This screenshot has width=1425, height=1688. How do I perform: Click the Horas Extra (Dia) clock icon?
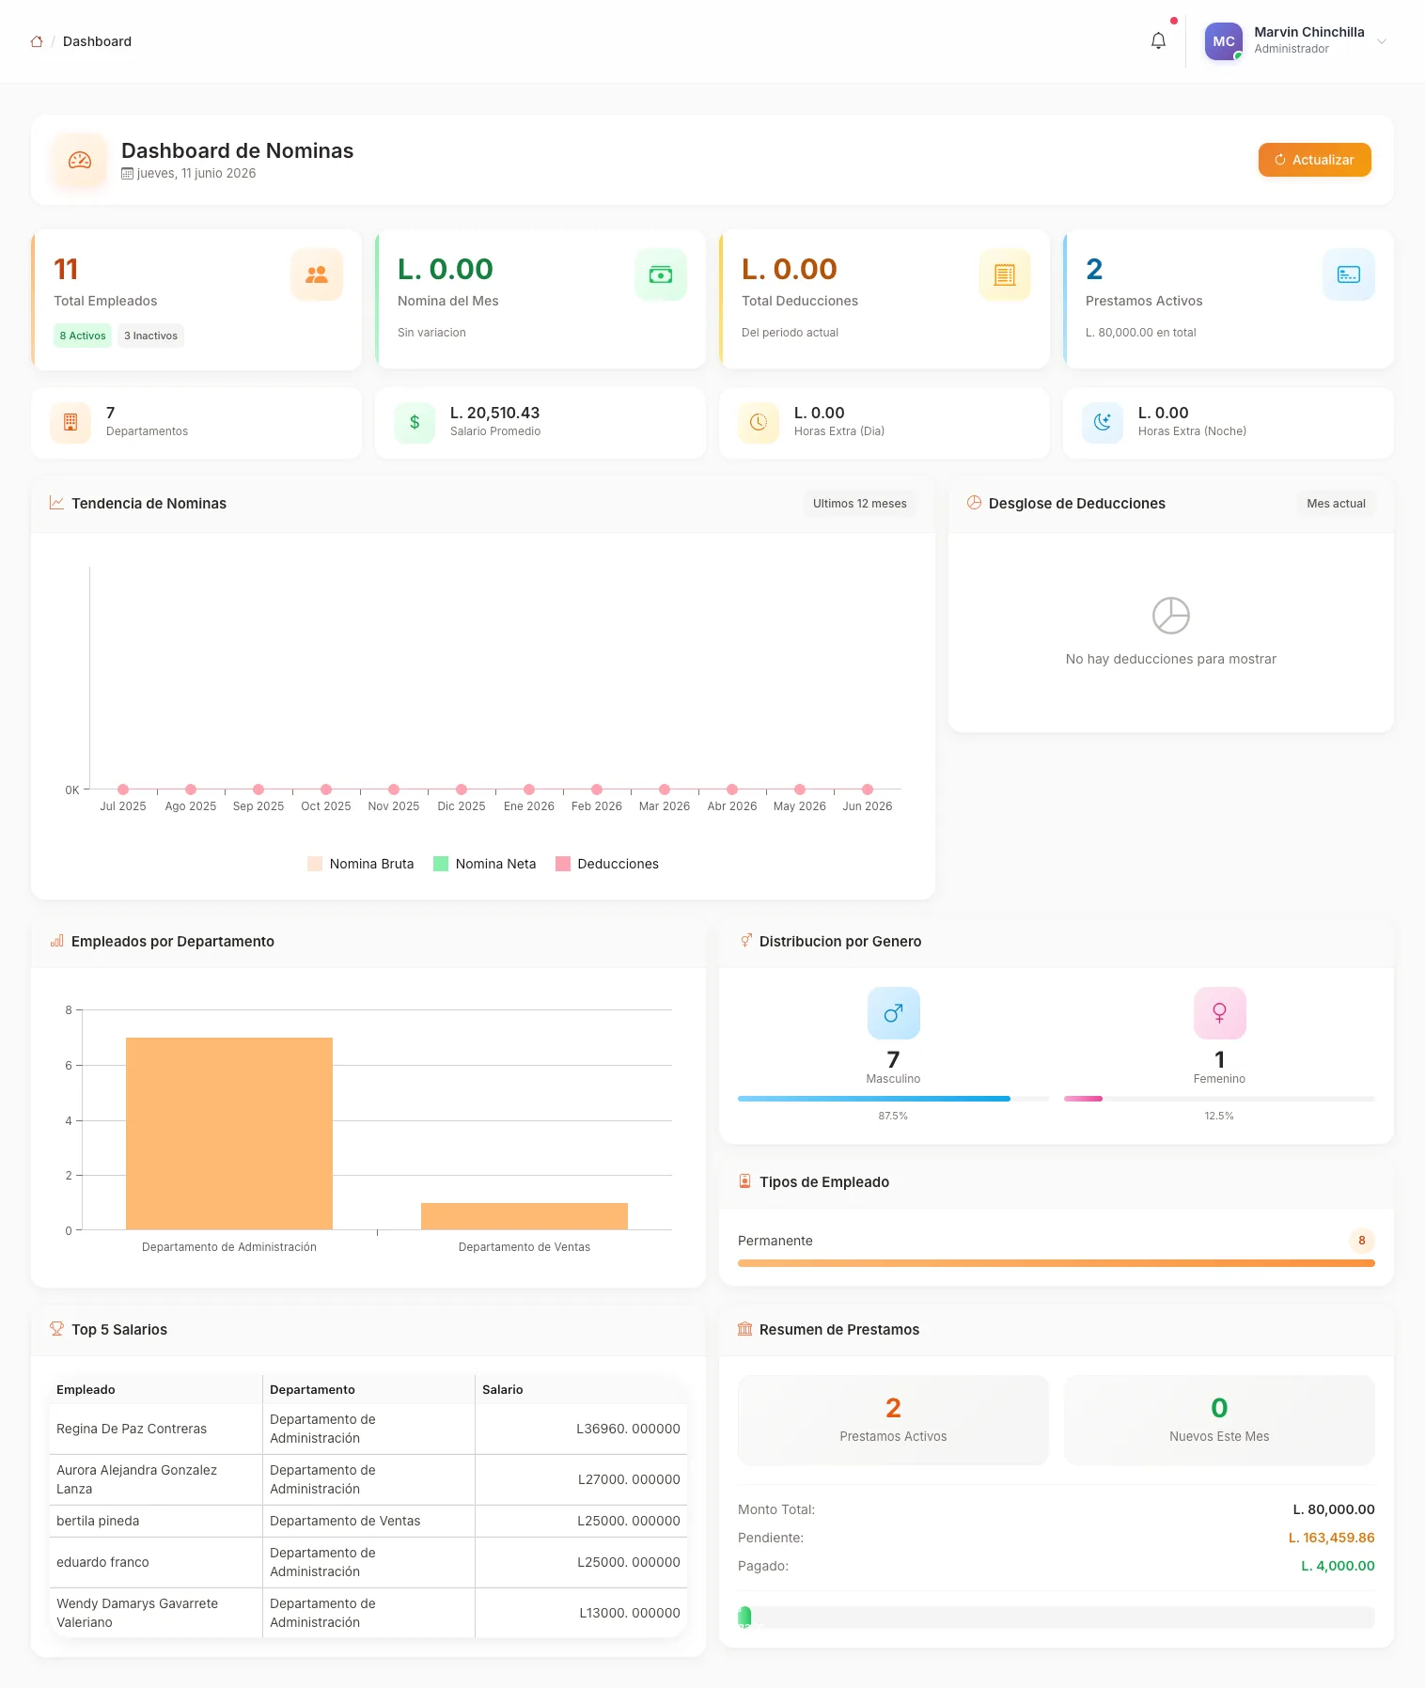click(759, 423)
